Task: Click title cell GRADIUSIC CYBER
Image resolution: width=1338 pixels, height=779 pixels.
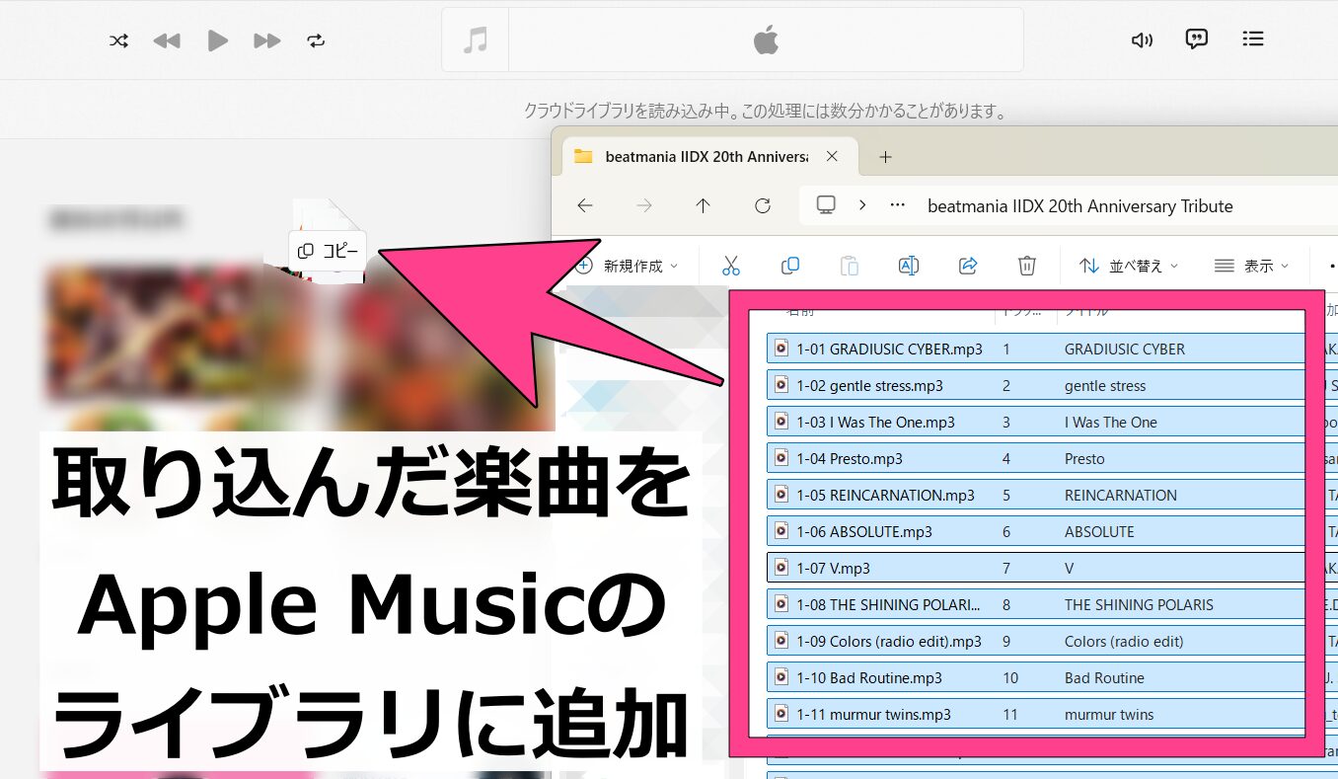Action: pyautogui.click(x=1125, y=349)
